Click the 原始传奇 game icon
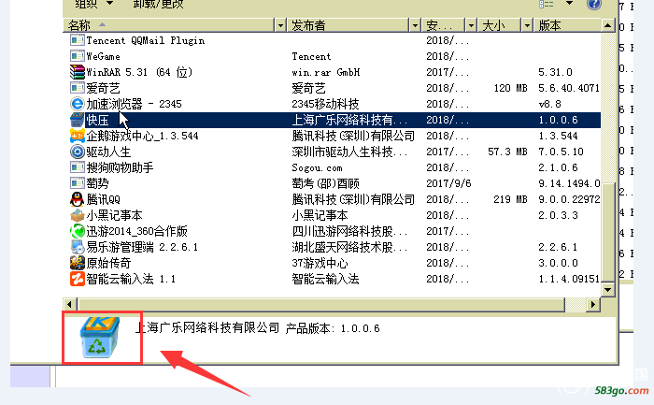654x405 pixels. (x=78, y=263)
